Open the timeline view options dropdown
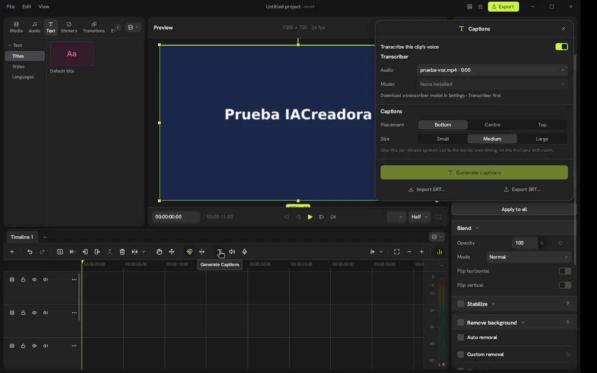Screen dimensions: 597x373 click(x=436, y=237)
